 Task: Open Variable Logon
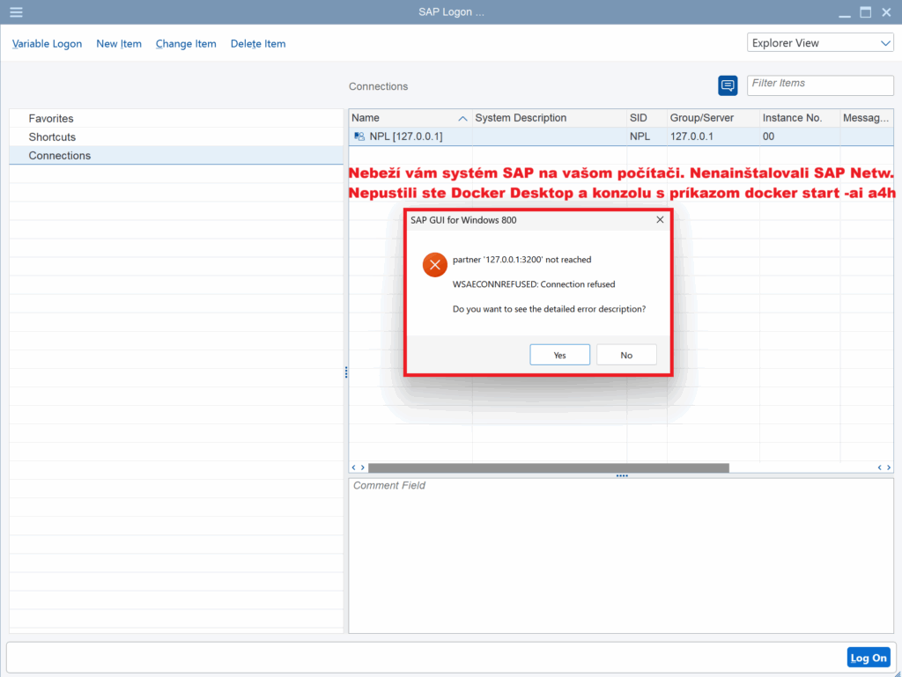(x=47, y=44)
